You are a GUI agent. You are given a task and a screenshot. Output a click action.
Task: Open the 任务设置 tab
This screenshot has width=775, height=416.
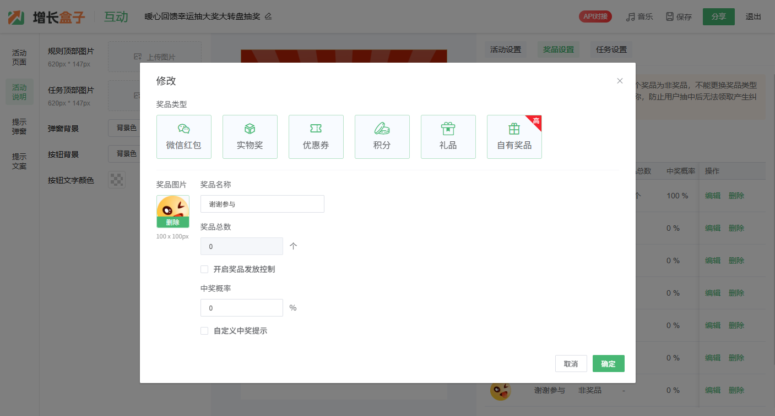pyautogui.click(x=611, y=49)
